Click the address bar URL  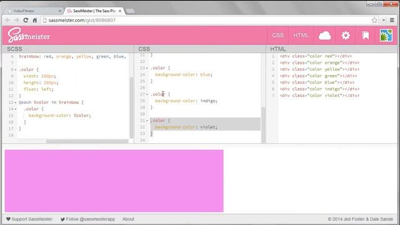point(82,20)
